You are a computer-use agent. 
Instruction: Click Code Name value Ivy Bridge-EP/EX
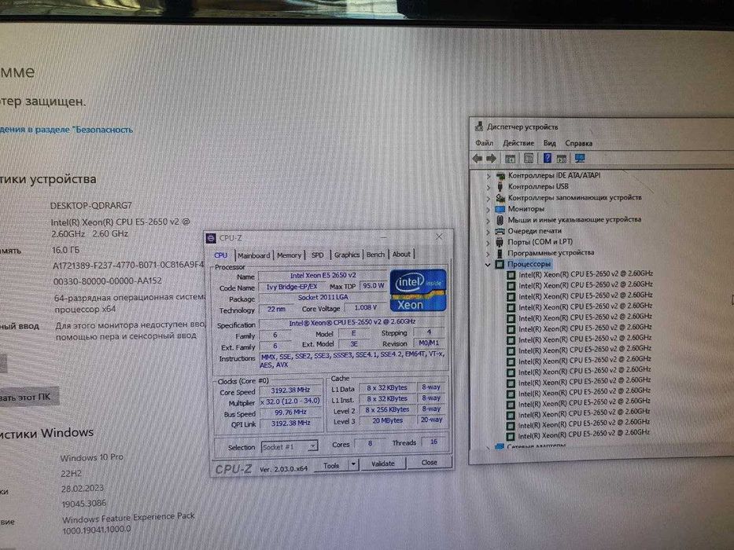pos(292,287)
